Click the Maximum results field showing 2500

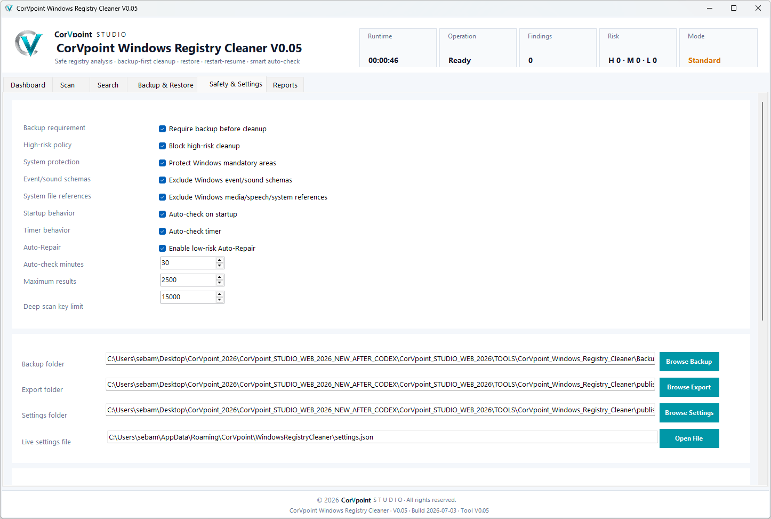click(x=188, y=280)
